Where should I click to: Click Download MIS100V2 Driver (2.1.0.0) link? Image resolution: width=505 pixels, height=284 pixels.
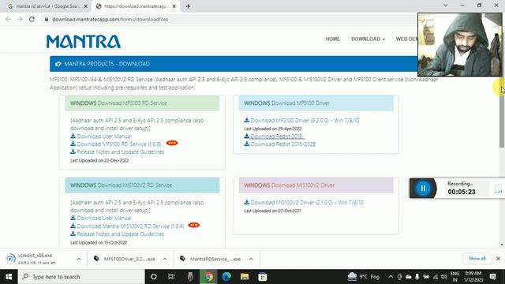pyautogui.click(x=307, y=203)
